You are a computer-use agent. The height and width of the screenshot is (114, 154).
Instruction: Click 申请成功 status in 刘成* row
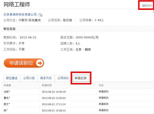[x=103, y=92]
